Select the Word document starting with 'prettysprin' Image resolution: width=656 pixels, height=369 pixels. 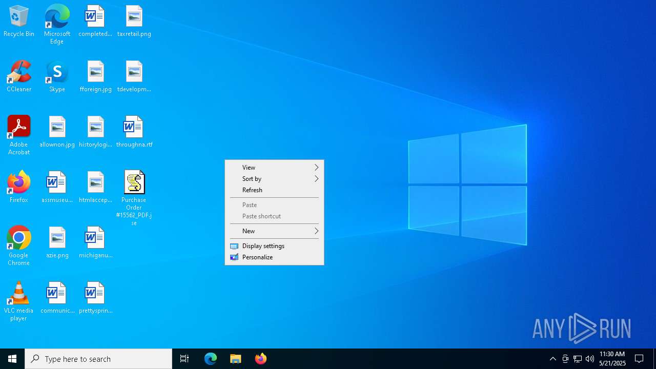pyautogui.click(x=95, y=298)
